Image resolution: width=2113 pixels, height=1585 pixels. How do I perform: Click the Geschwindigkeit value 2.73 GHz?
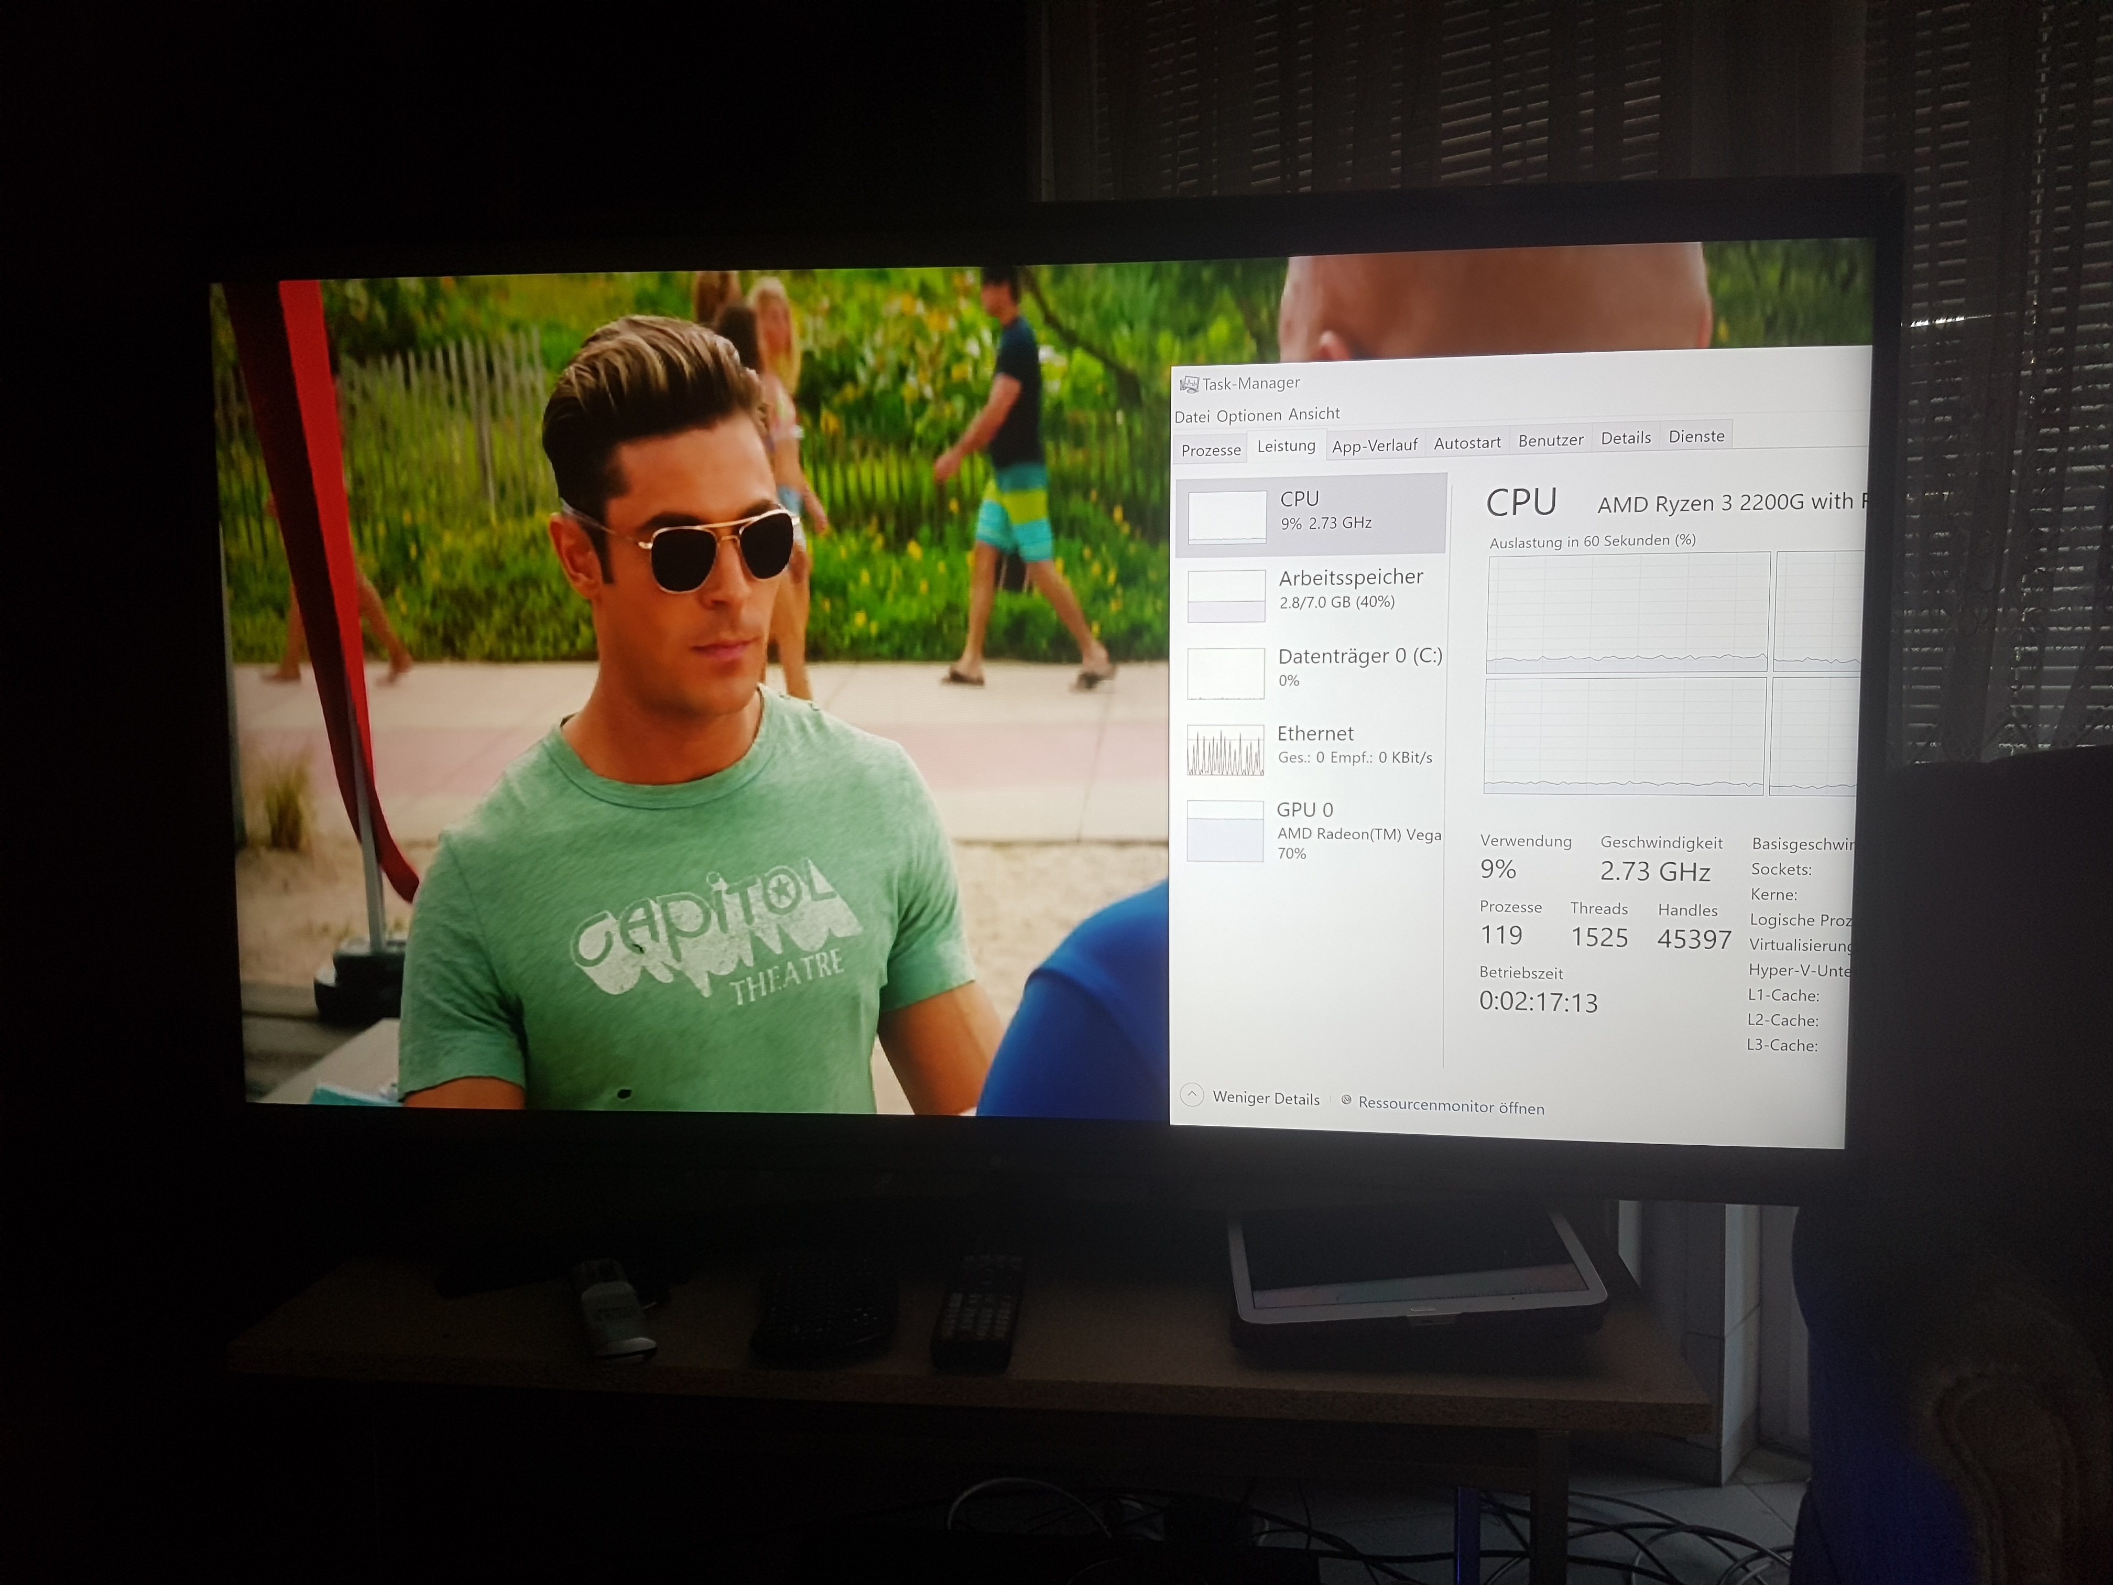pyautogui.click(x=1655, y=871)
